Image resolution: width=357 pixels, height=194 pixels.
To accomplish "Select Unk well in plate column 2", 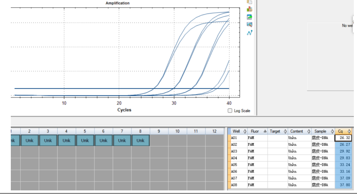I will 30,141.
